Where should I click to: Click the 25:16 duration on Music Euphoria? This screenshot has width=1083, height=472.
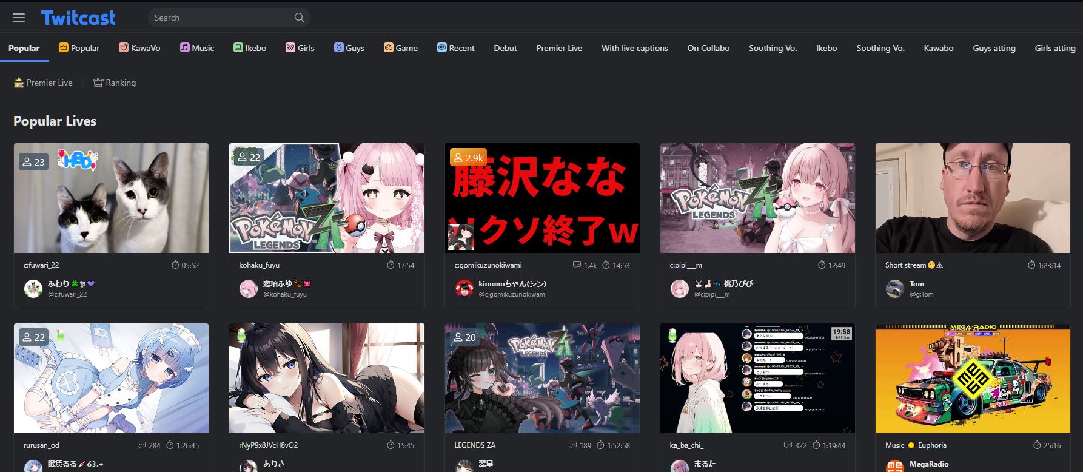click(x=1047, y=445)
